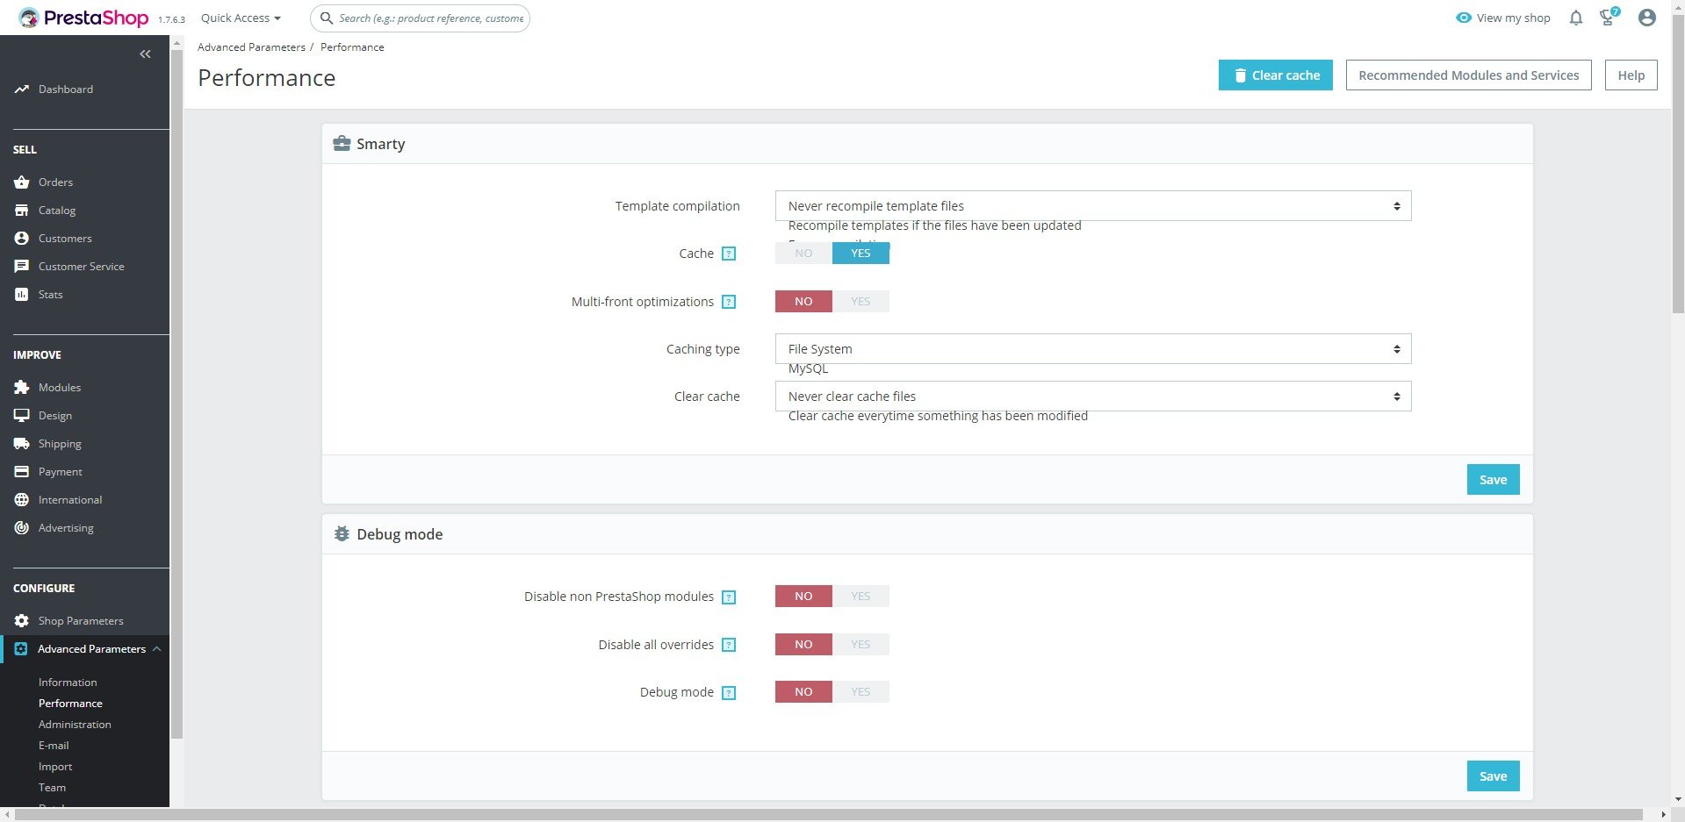Open Shop Parameters menu item
The width and height of the screenshot is (1685, 822).
point(81,621)
